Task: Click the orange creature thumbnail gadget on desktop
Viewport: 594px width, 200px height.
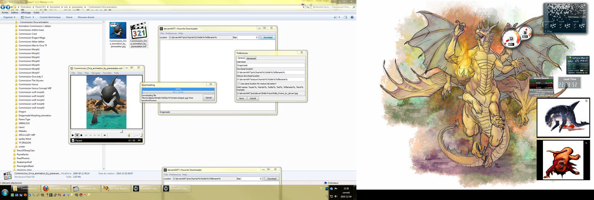Action: pos(563,160)
